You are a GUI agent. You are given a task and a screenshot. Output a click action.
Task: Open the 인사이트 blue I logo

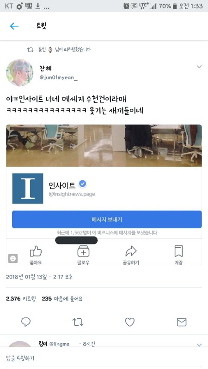coord(28,189)
